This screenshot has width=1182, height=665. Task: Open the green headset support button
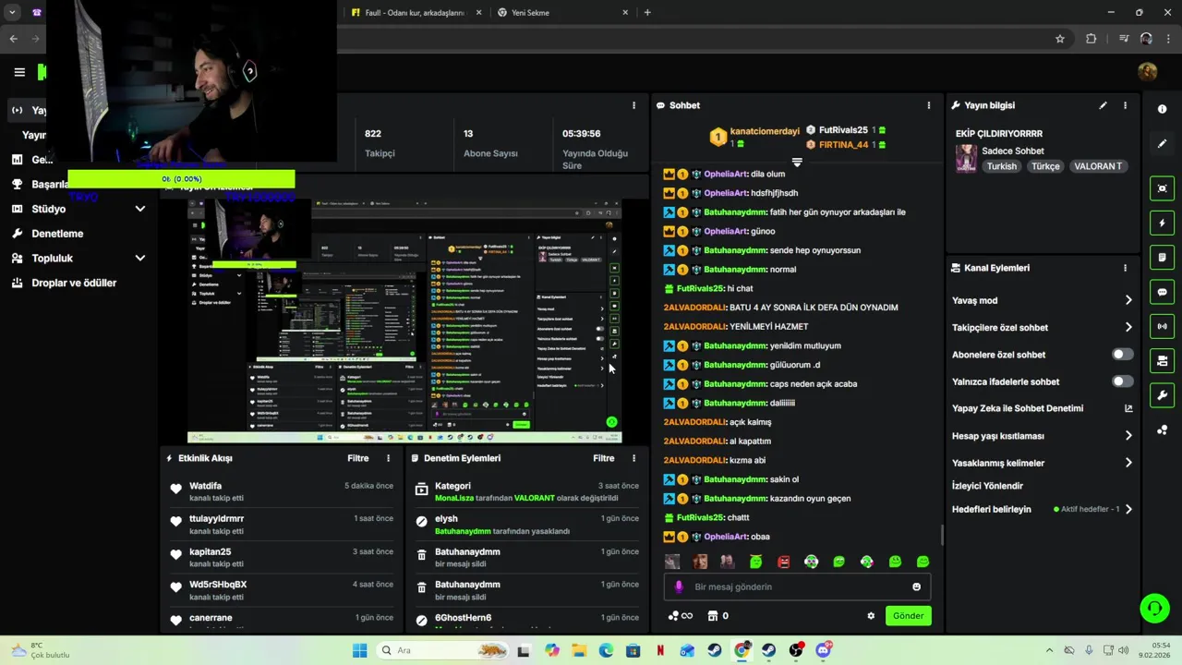tap(1154, 608)
